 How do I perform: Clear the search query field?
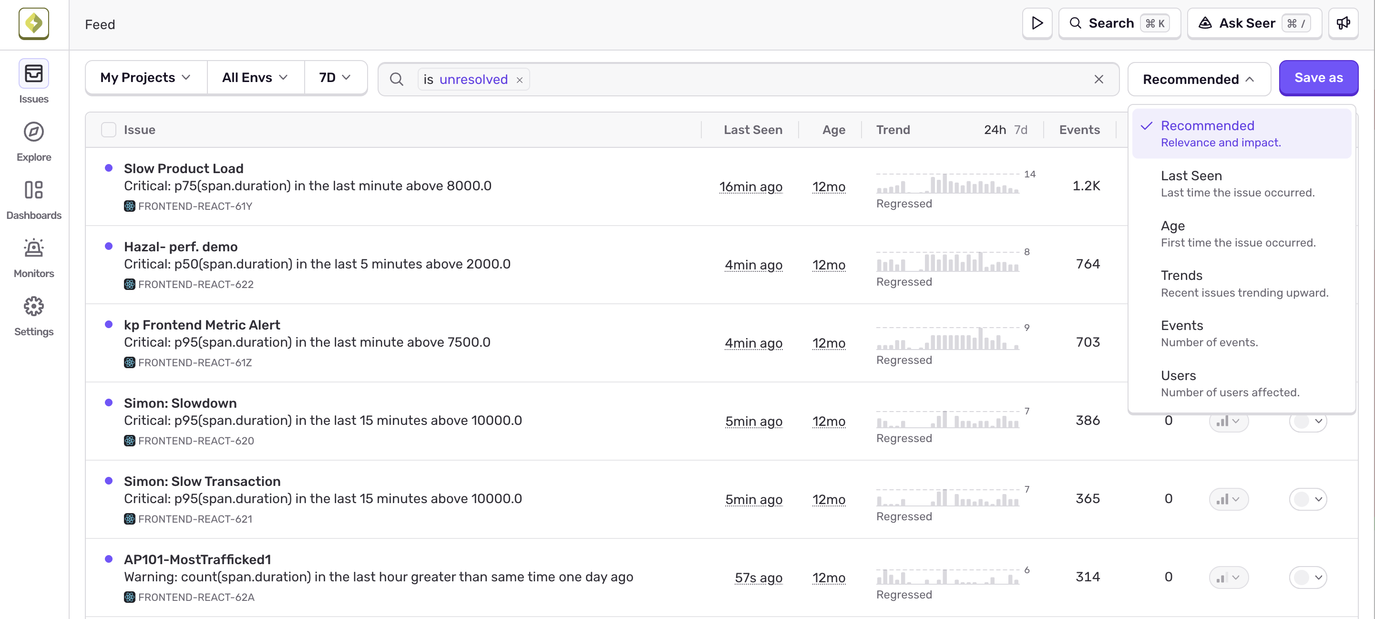click(1098, 79)
